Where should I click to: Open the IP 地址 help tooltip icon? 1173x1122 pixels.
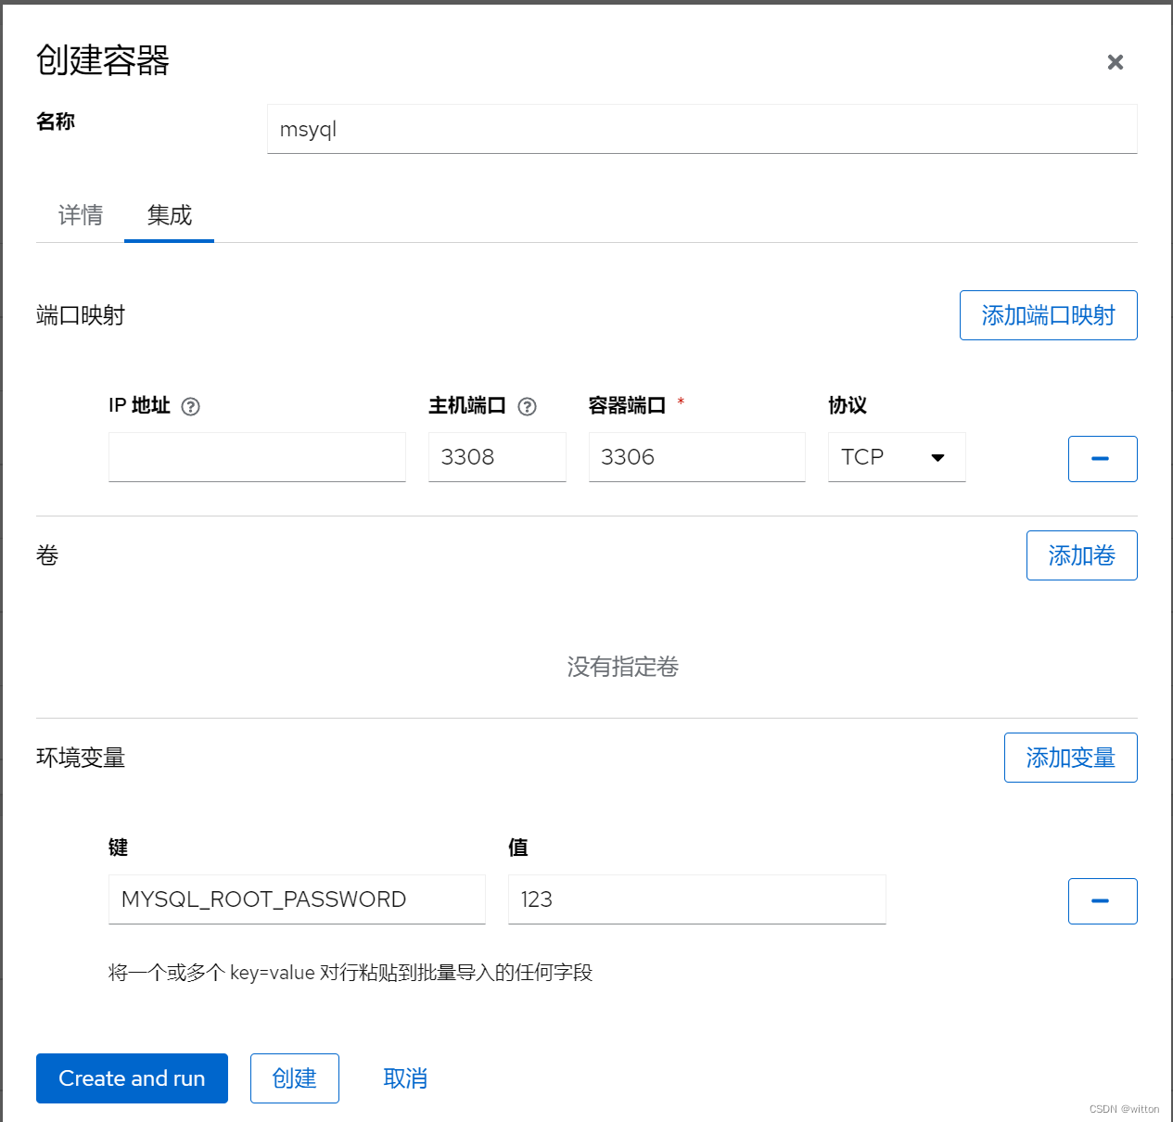pos(191,406)
